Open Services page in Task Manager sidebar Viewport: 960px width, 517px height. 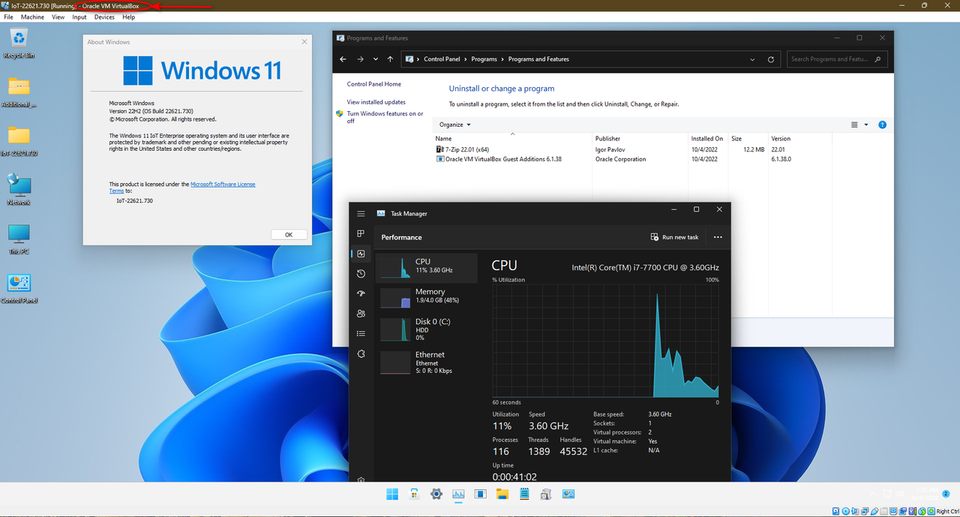[361, 353]
